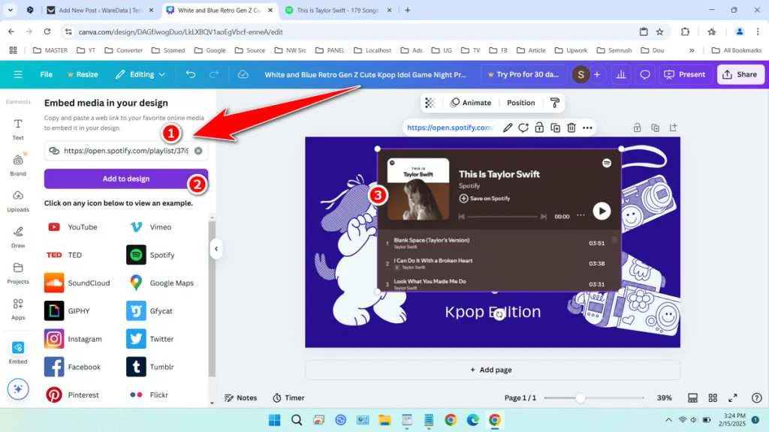Edit the embed link with the pencil icon
Screen dimensions: 769x432
(508, 127)
